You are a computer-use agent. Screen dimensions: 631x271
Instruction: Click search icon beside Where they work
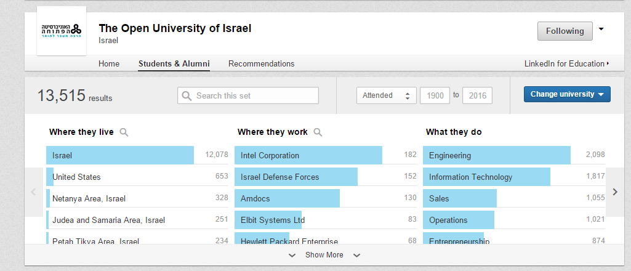(318, 132)
